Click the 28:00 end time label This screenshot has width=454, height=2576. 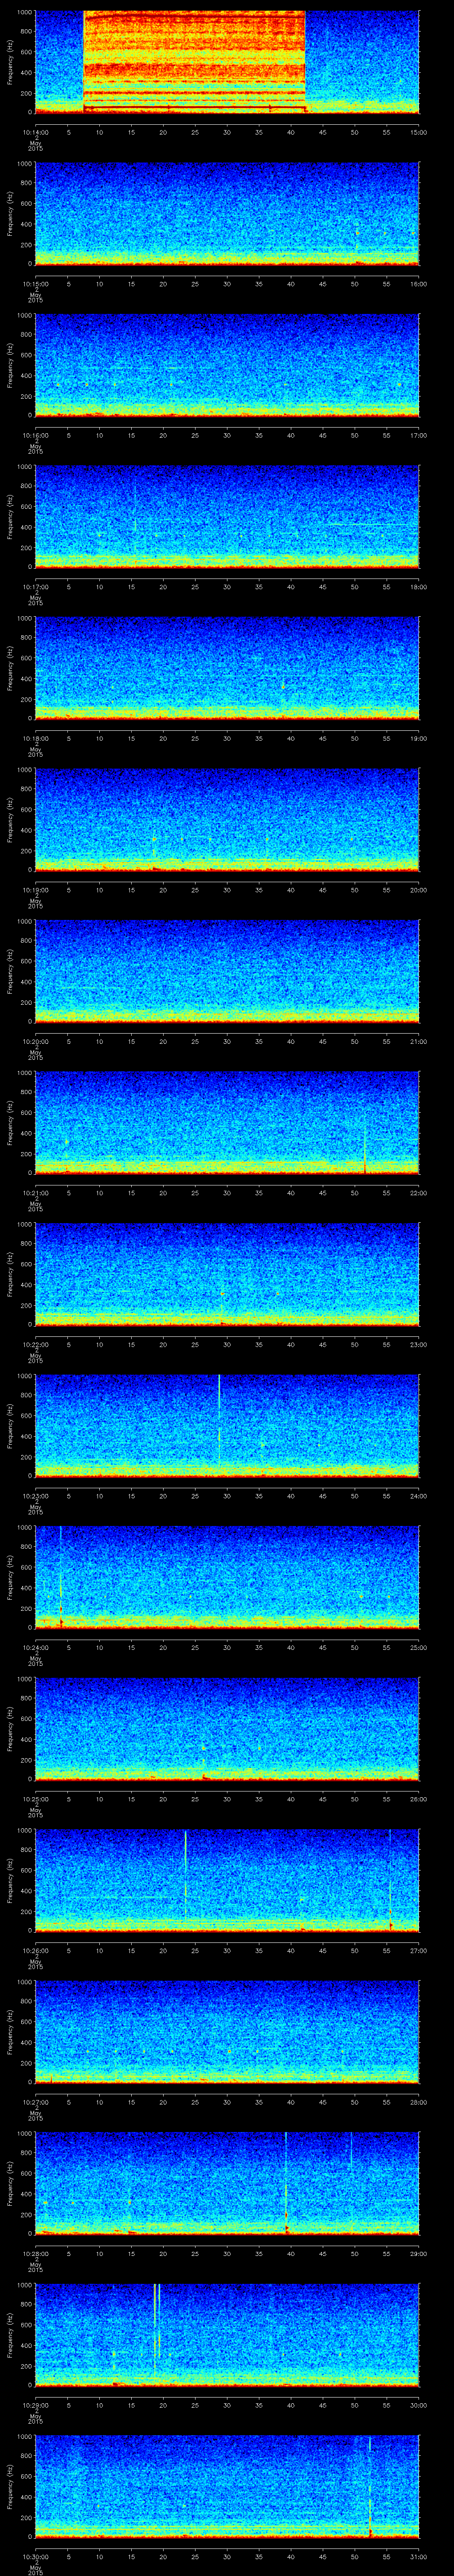(x=418, y=2102)
